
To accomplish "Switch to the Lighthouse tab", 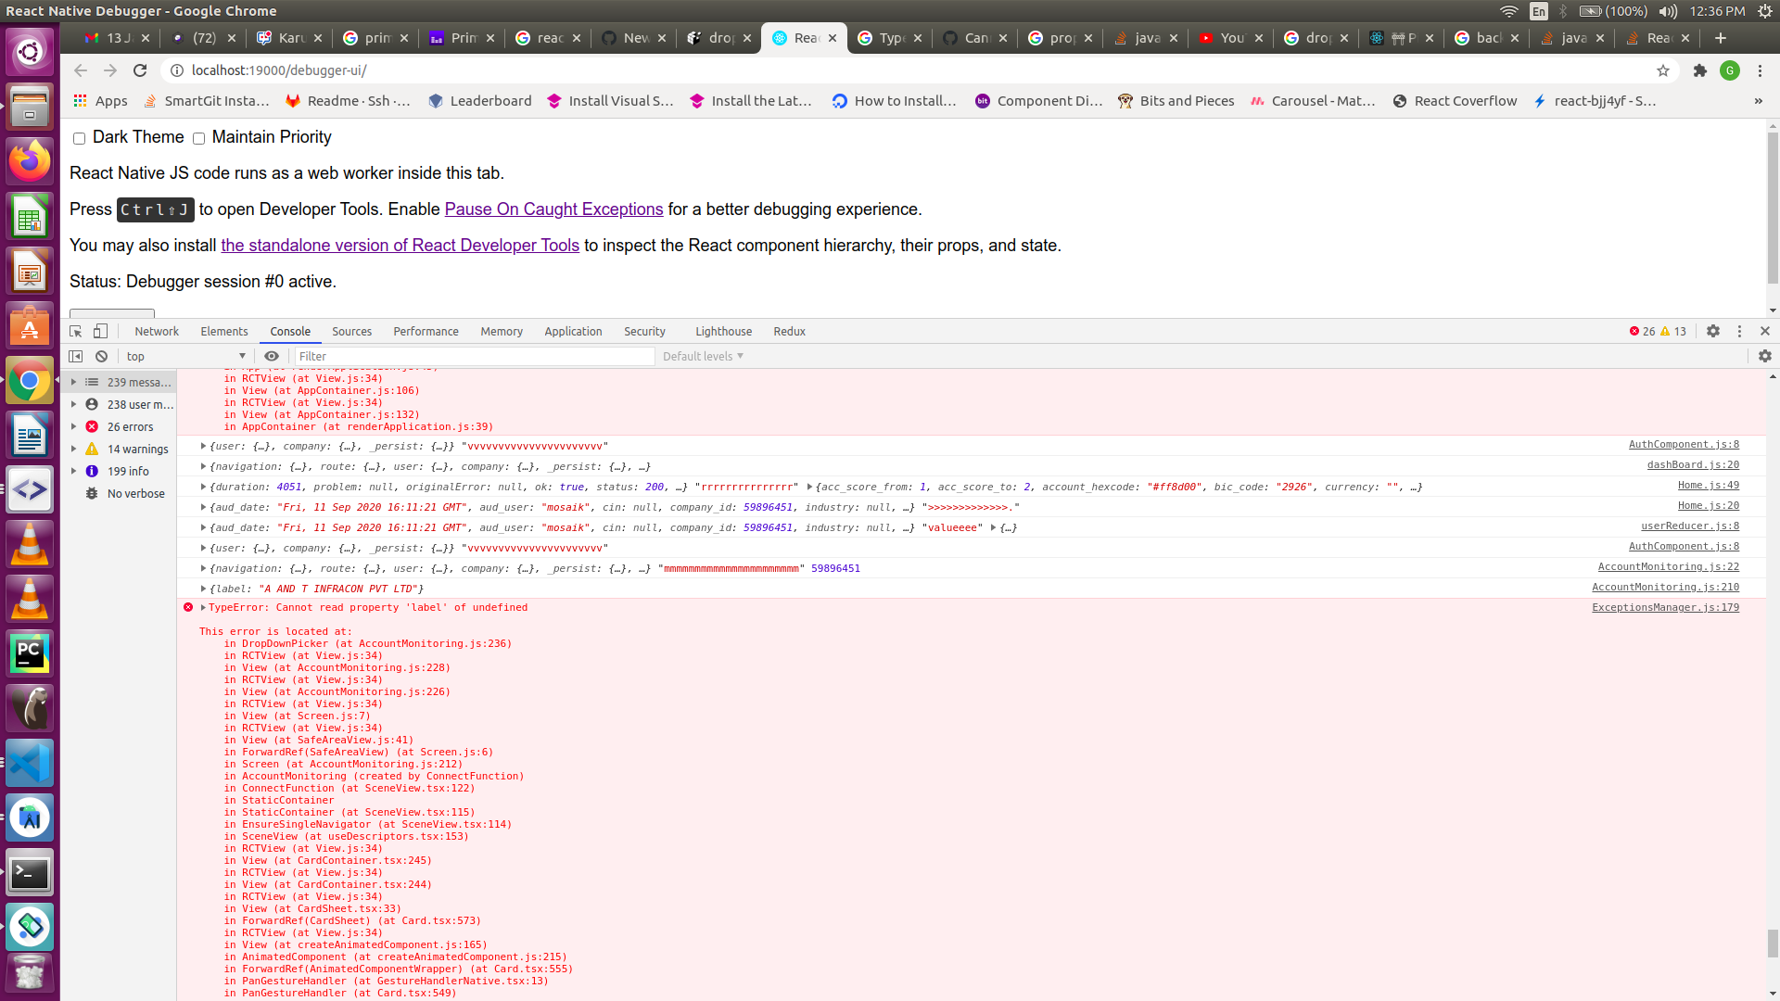I will (722, 331).
